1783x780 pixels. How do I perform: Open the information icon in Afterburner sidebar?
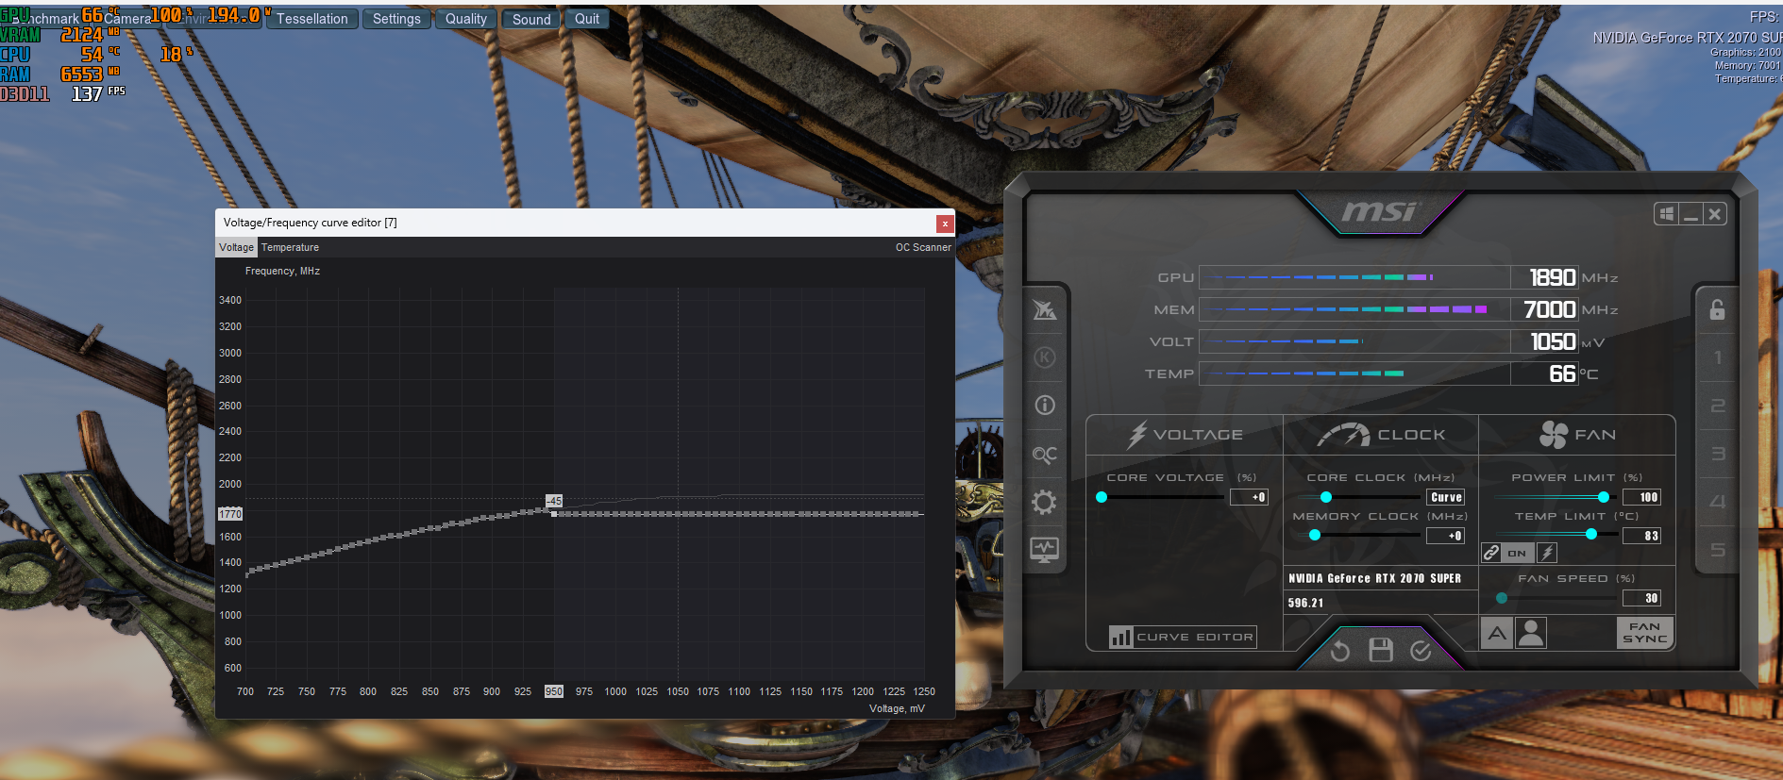(1044, 405)
